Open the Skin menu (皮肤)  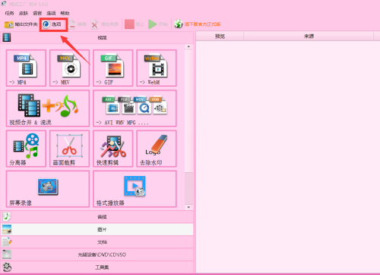tap(24, 13)
